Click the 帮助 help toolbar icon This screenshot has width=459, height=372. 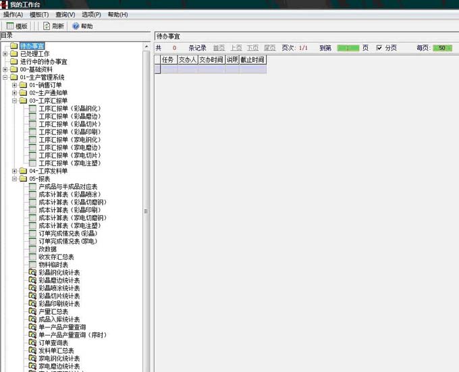click(76, 26)
